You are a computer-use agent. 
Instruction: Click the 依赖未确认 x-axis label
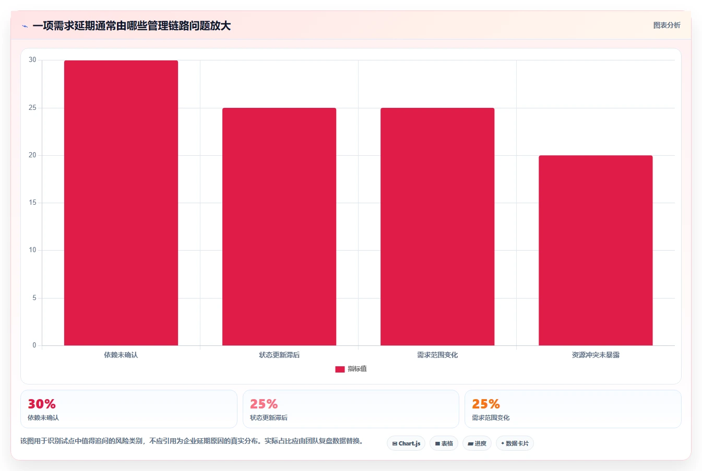click(x=121, y=355)
